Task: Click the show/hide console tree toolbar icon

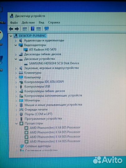Action: (x=25, y=29)
